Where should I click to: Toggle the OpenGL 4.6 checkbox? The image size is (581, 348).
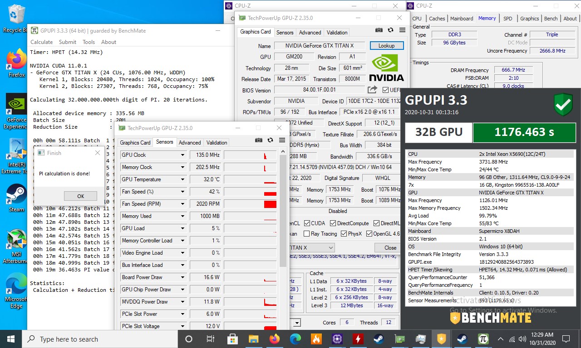[369, 234]
